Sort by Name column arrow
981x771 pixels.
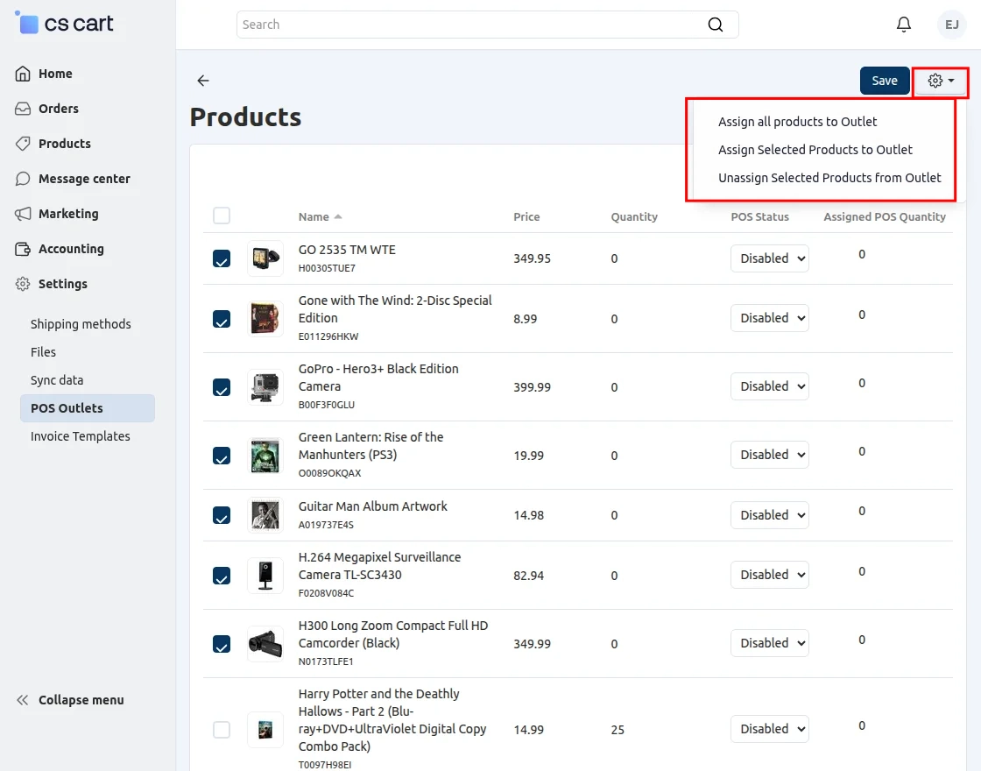pos(338,216)
